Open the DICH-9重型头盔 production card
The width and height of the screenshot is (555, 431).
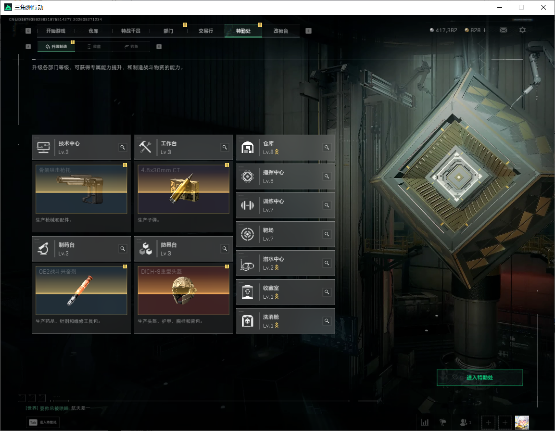point(183,291)
